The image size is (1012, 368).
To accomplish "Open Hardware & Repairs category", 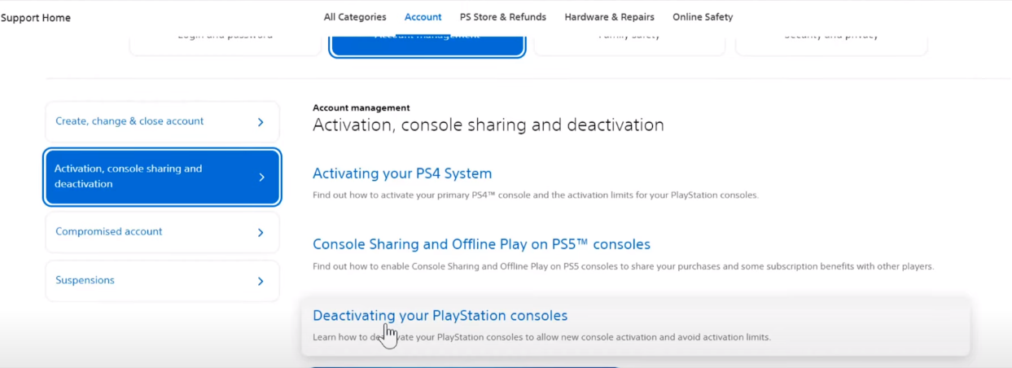I will pyautogui.click(x=610, y=17).
